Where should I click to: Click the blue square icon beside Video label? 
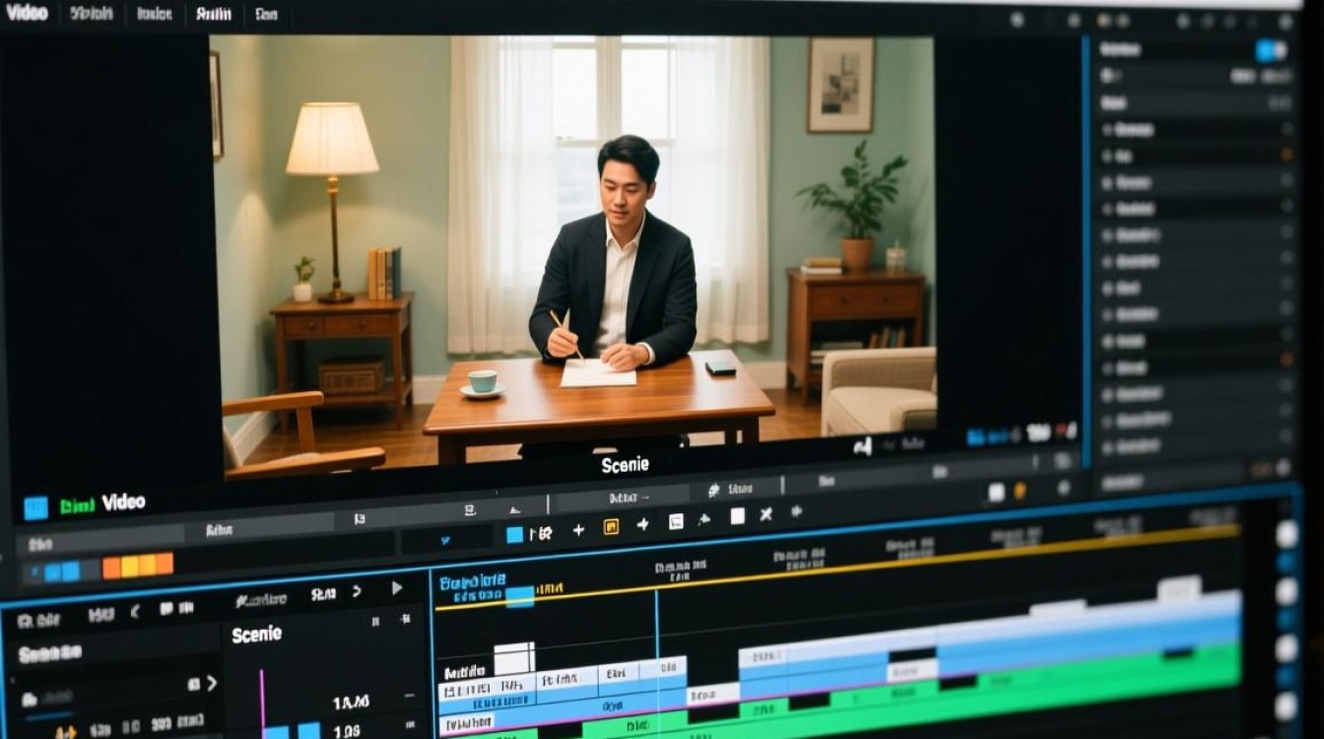[35, 507]
